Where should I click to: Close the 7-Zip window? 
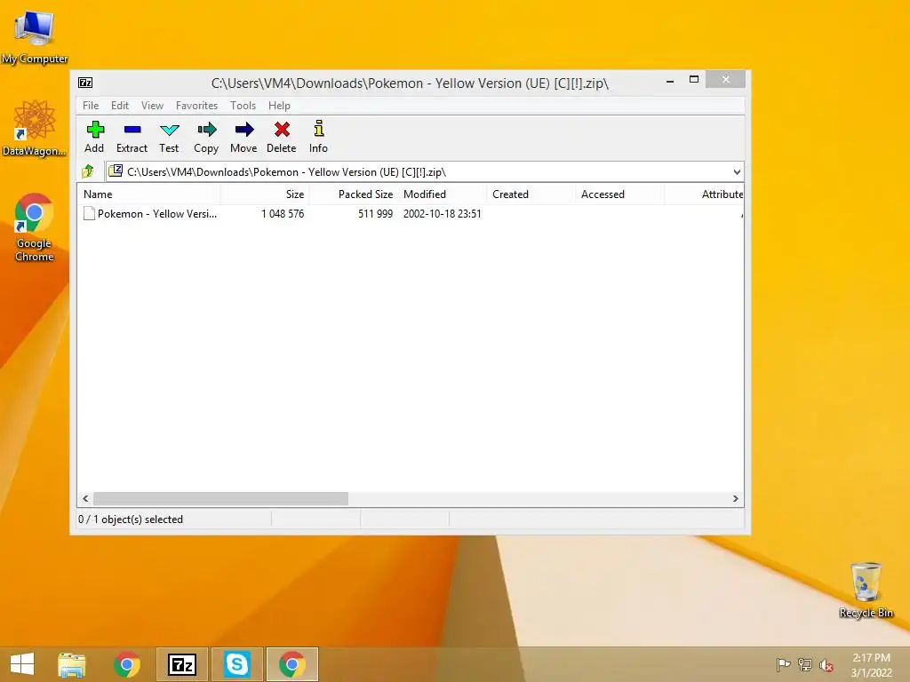coord(725,79)
